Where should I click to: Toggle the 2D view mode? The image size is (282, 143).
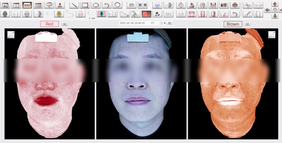pos(131,5)
